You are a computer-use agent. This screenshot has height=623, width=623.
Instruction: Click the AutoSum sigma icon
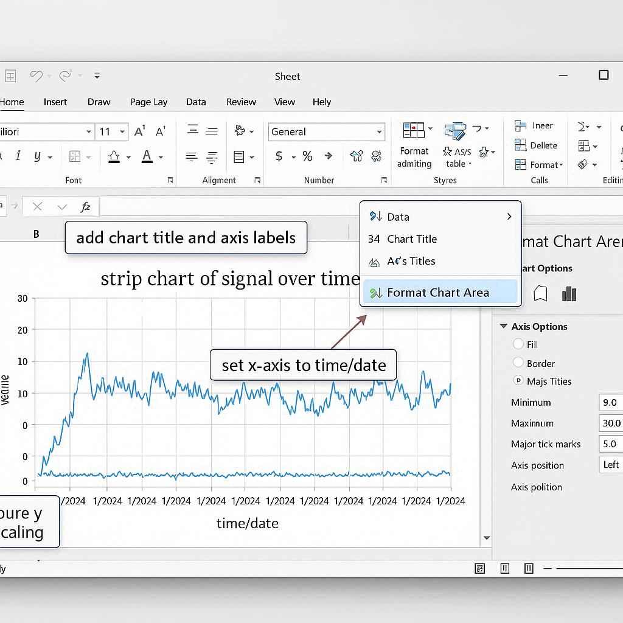[583, 127]
